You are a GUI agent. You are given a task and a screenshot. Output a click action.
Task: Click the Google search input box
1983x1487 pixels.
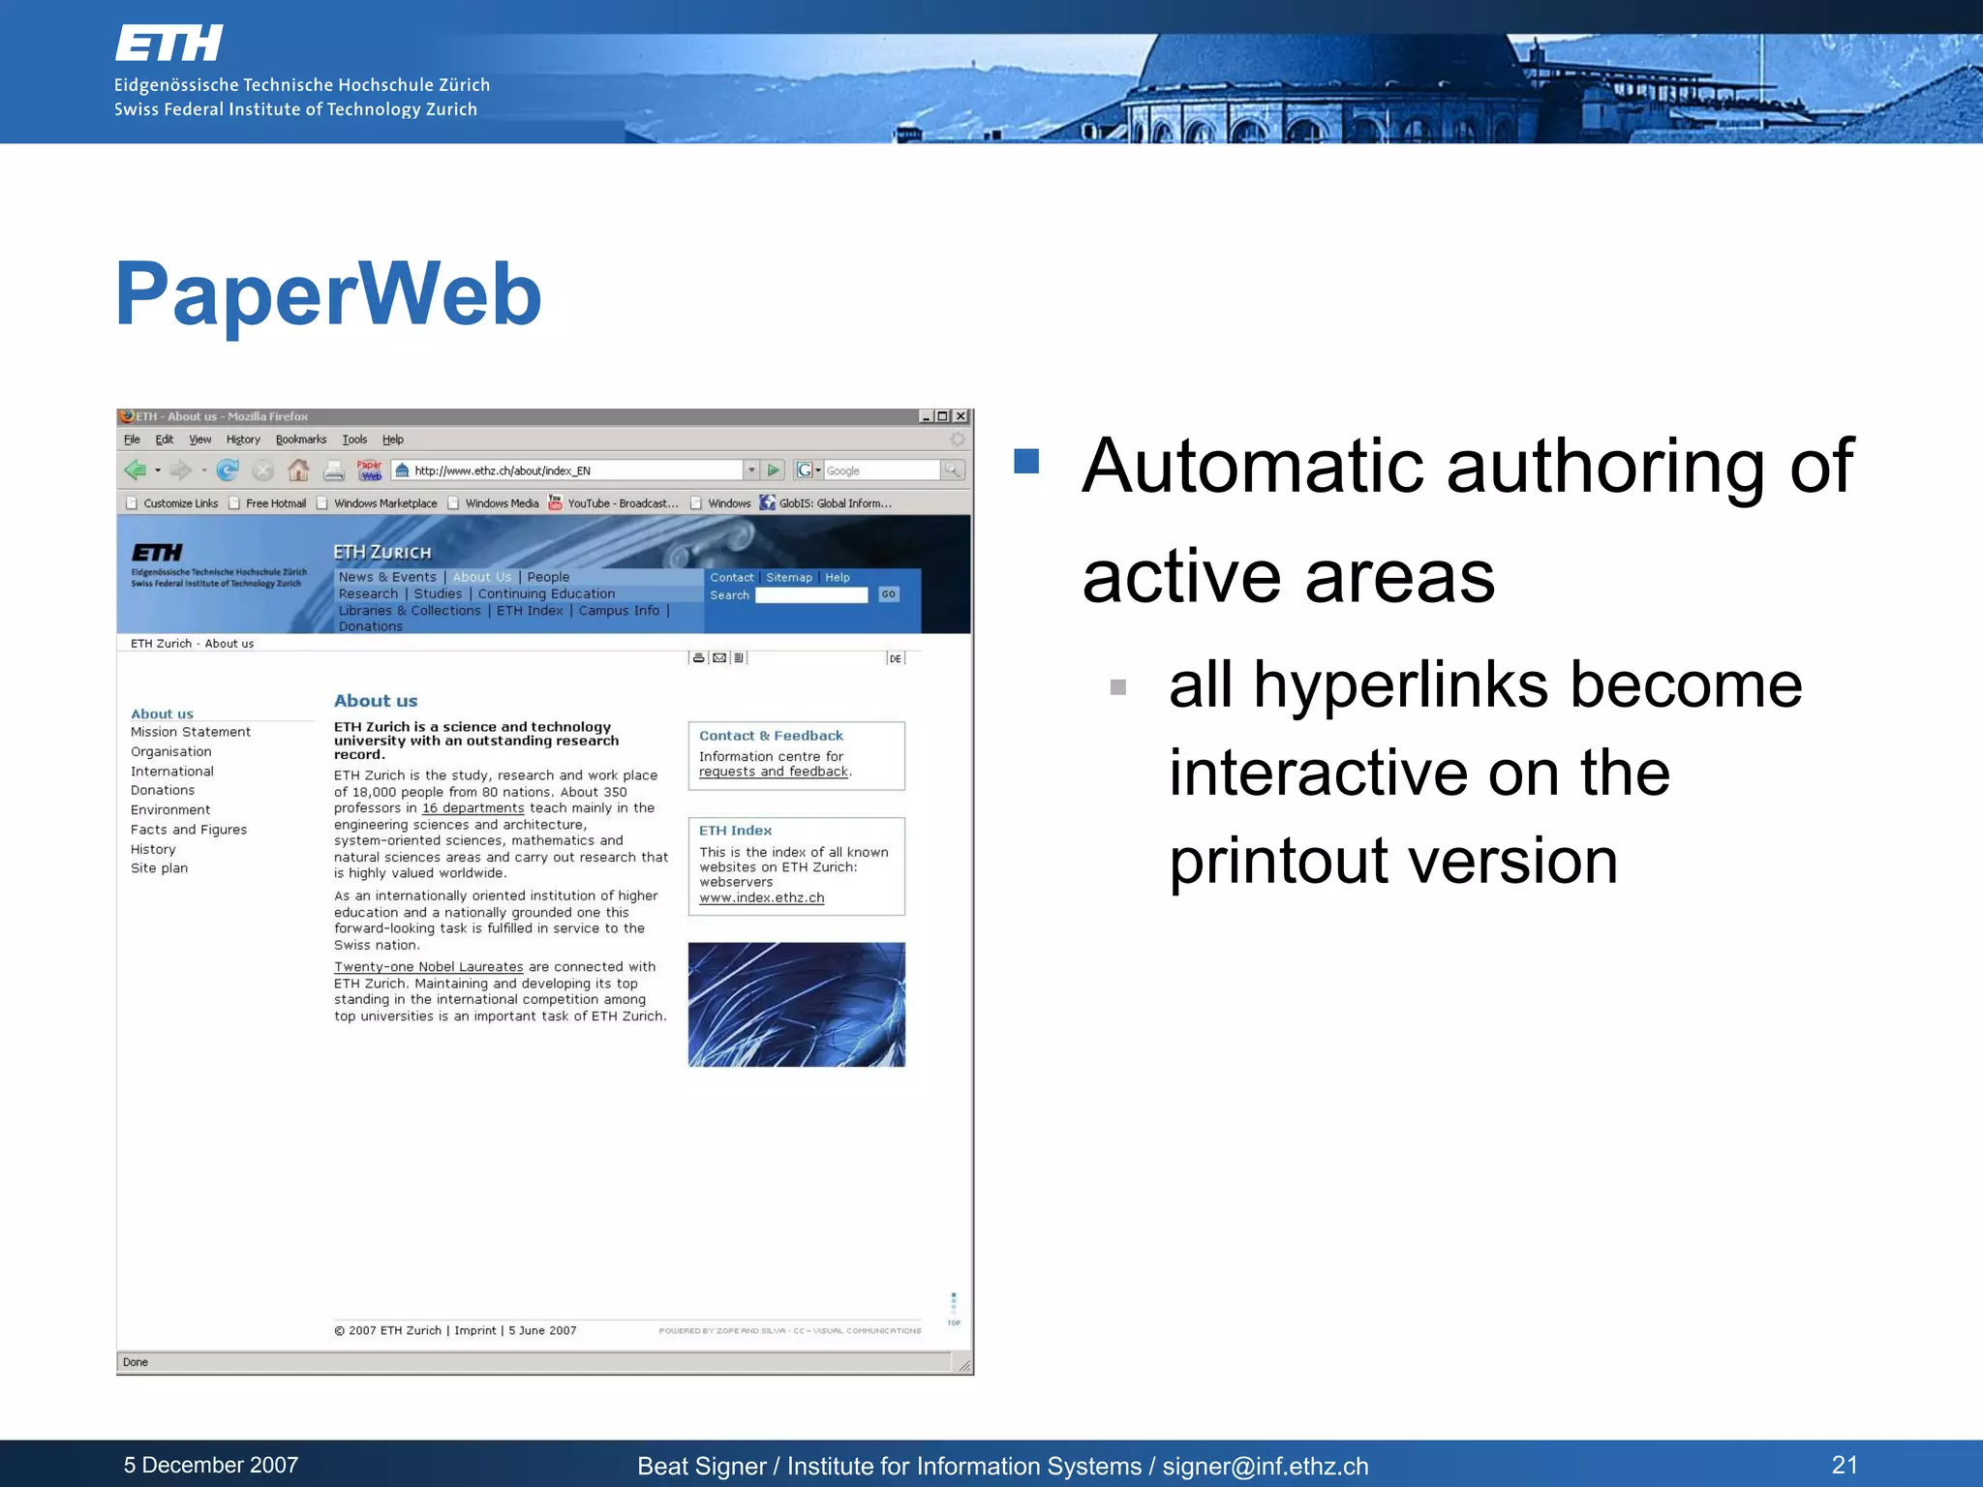click(881, 470)
